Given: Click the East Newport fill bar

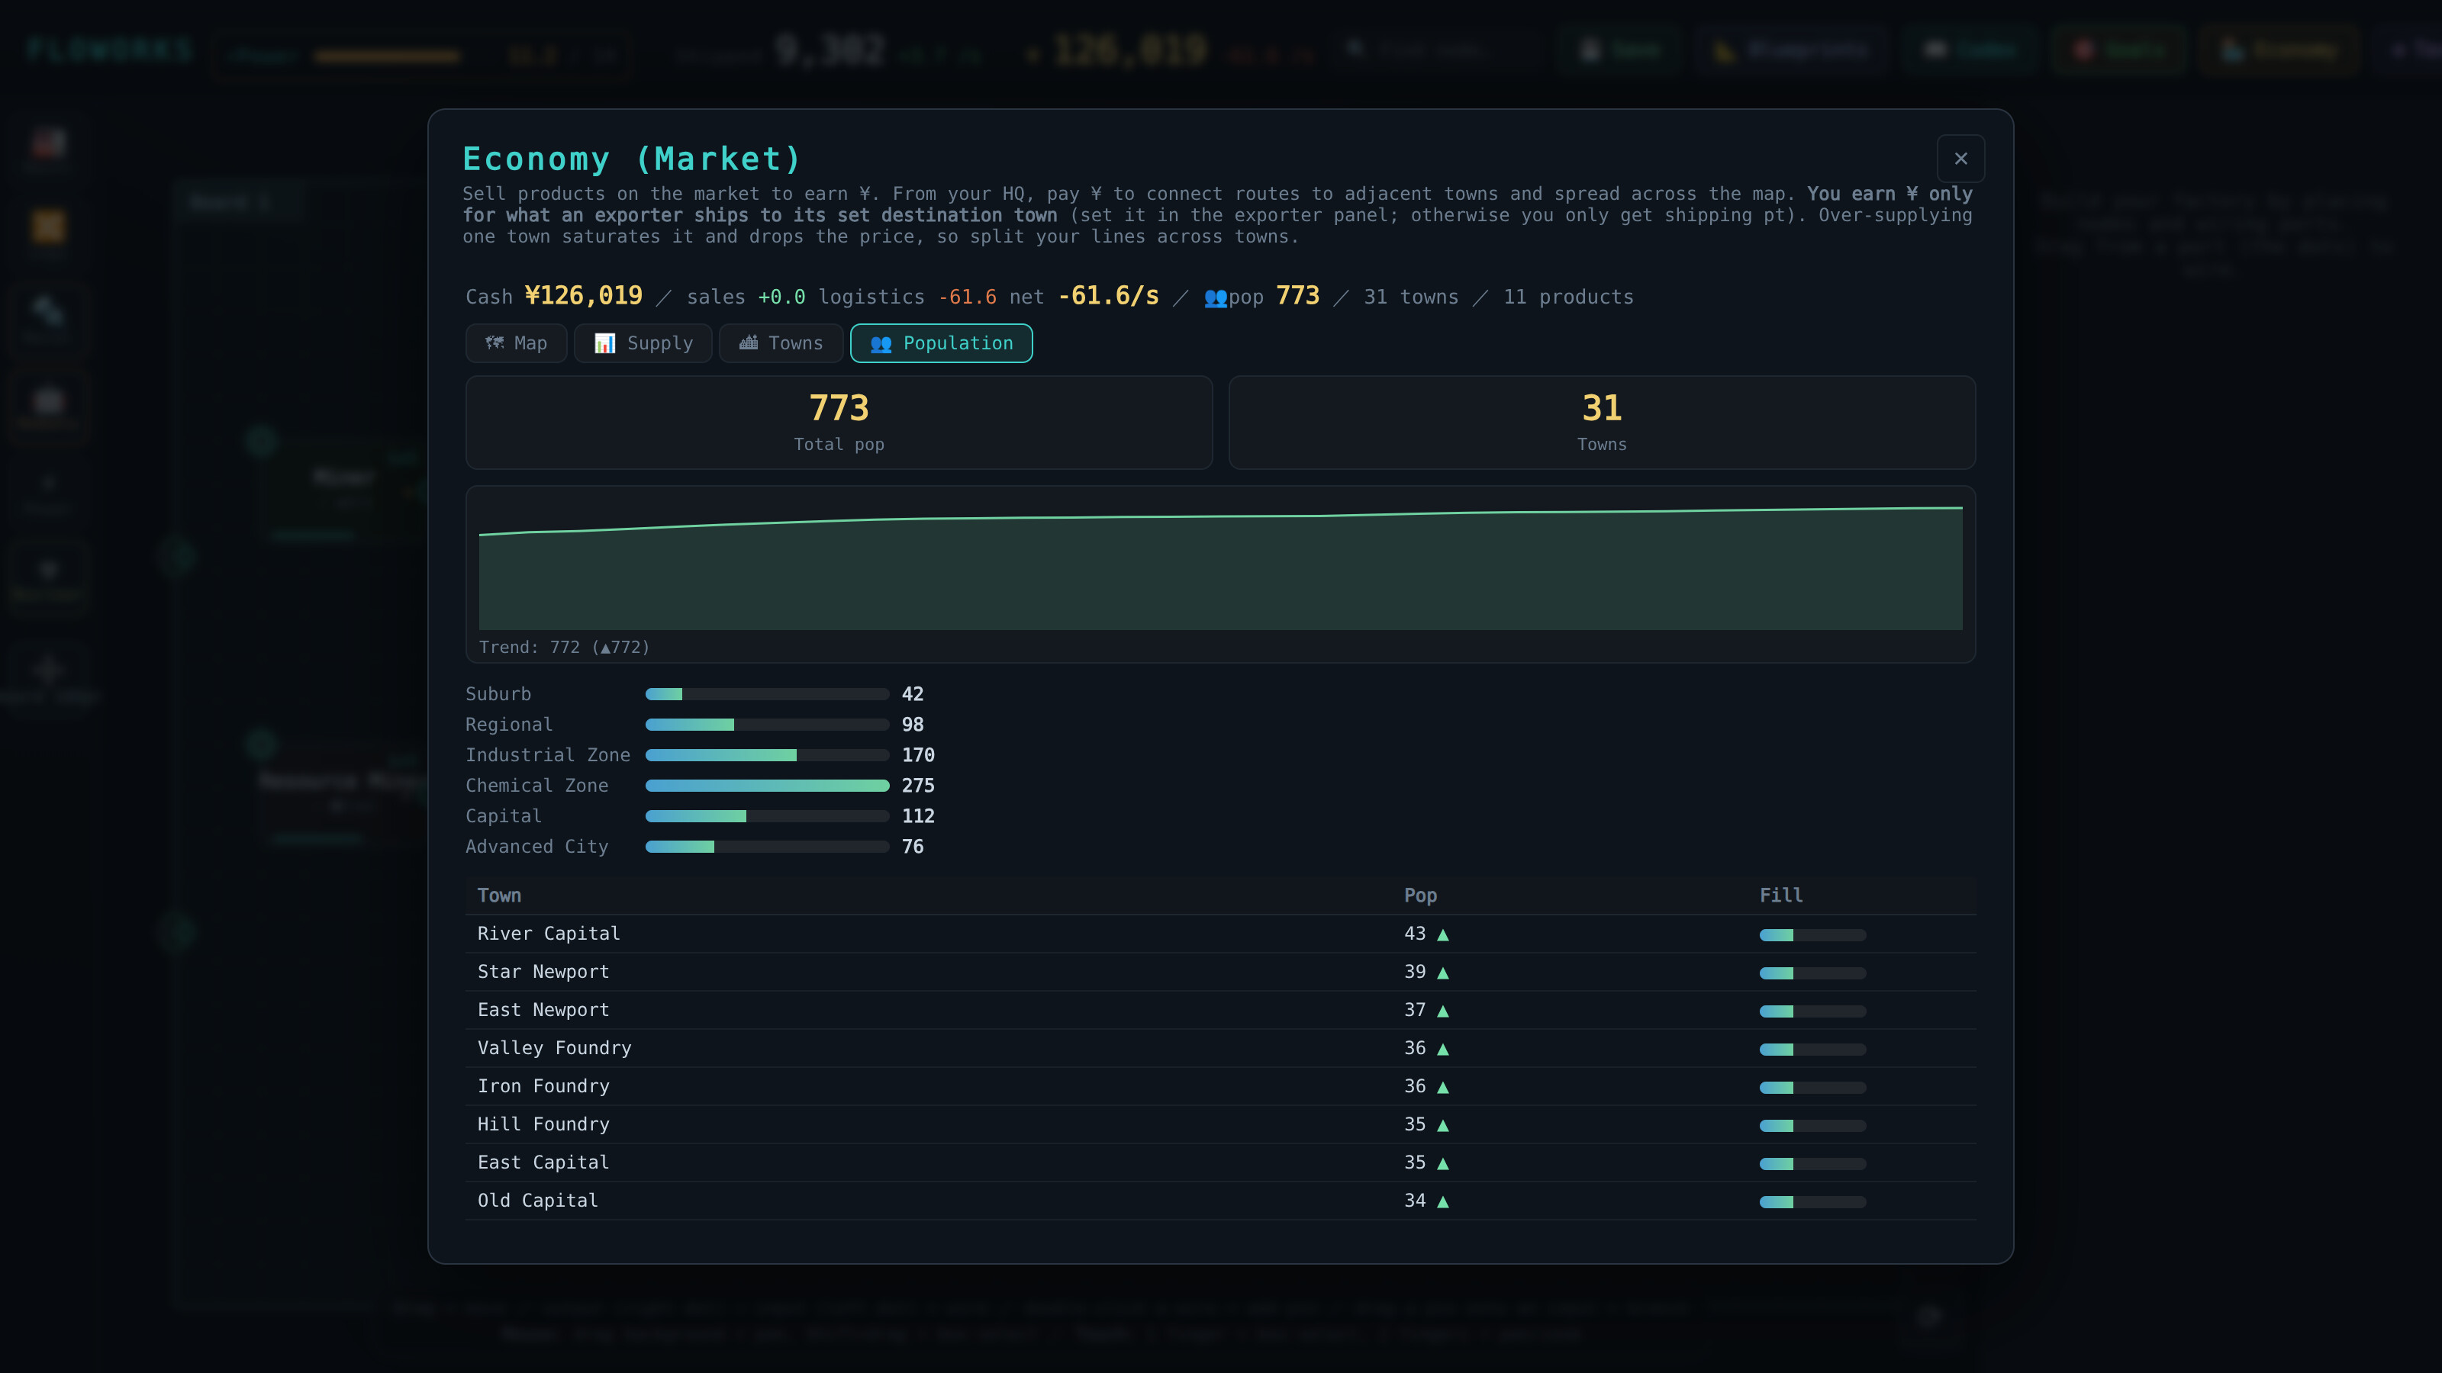Looking at the screenshot, I should pyautogui.click(x=1812, y=1011).
